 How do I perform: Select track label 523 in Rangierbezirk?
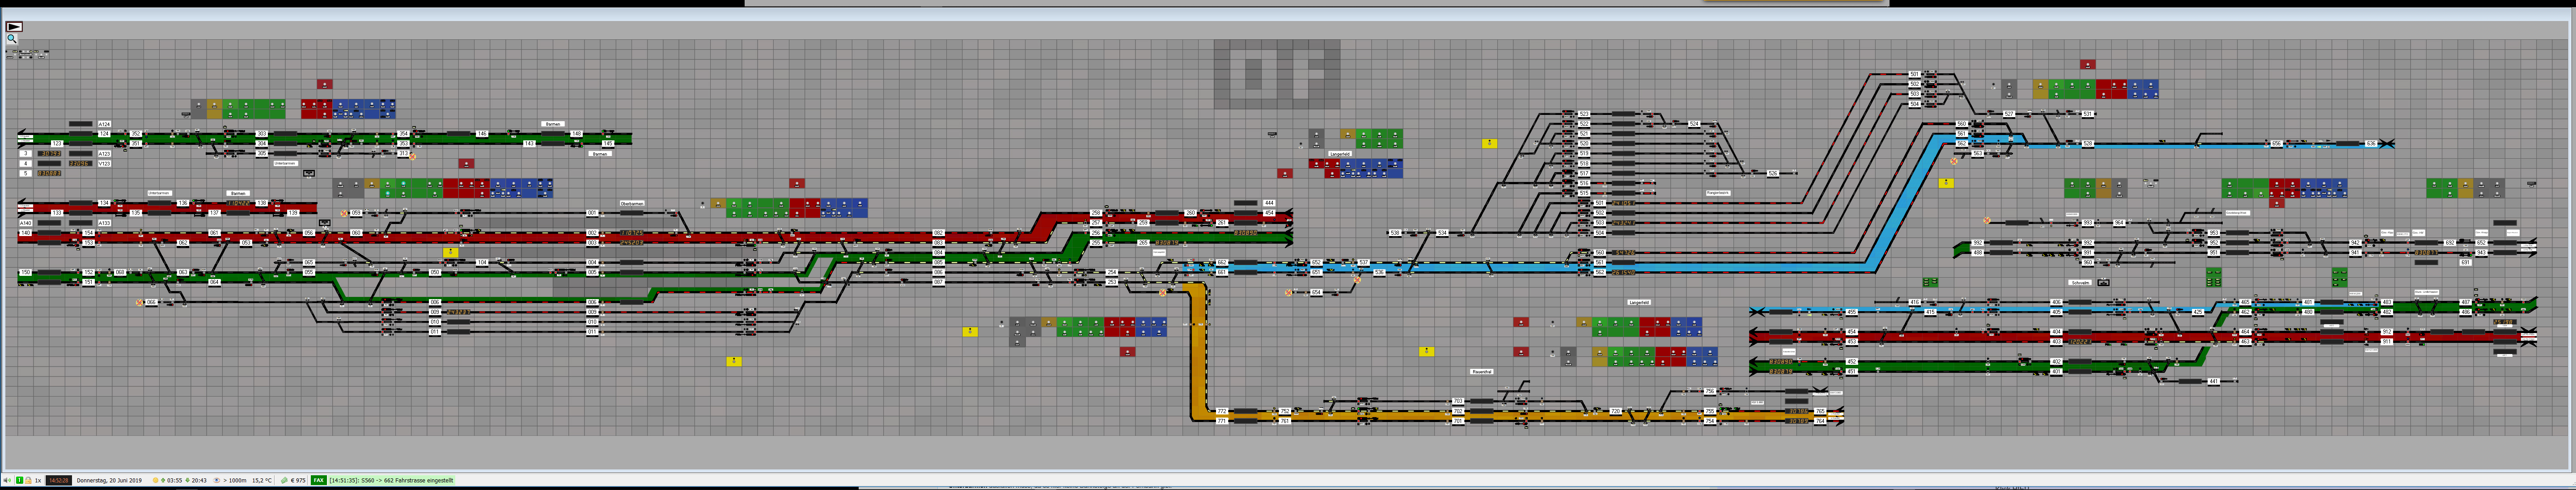pos(1584,114)
